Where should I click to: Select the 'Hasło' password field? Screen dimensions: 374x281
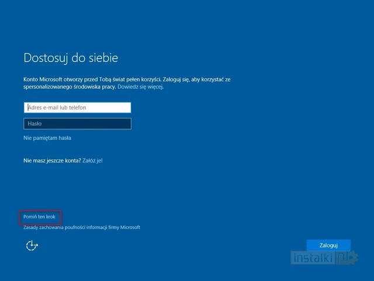tap(77, 124)
